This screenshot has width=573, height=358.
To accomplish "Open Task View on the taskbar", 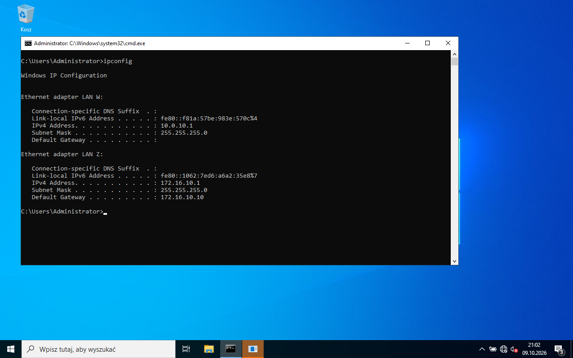I will coord(186,349).
